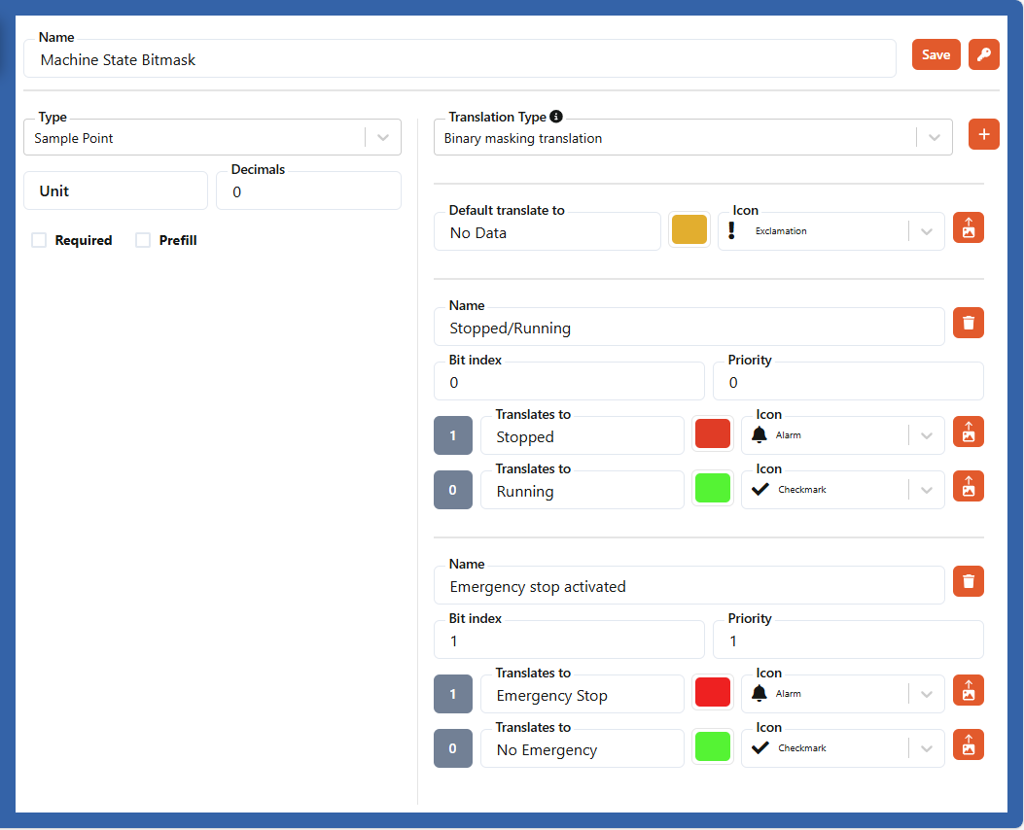Click the Translation Type info icon
Image resolution: width=1024 pixels, height=830 pixels.
click(556, 117)
